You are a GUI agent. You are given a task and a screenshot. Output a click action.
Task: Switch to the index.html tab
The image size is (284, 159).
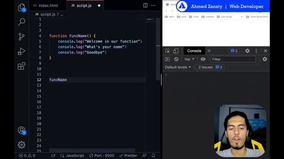[46, 6]
